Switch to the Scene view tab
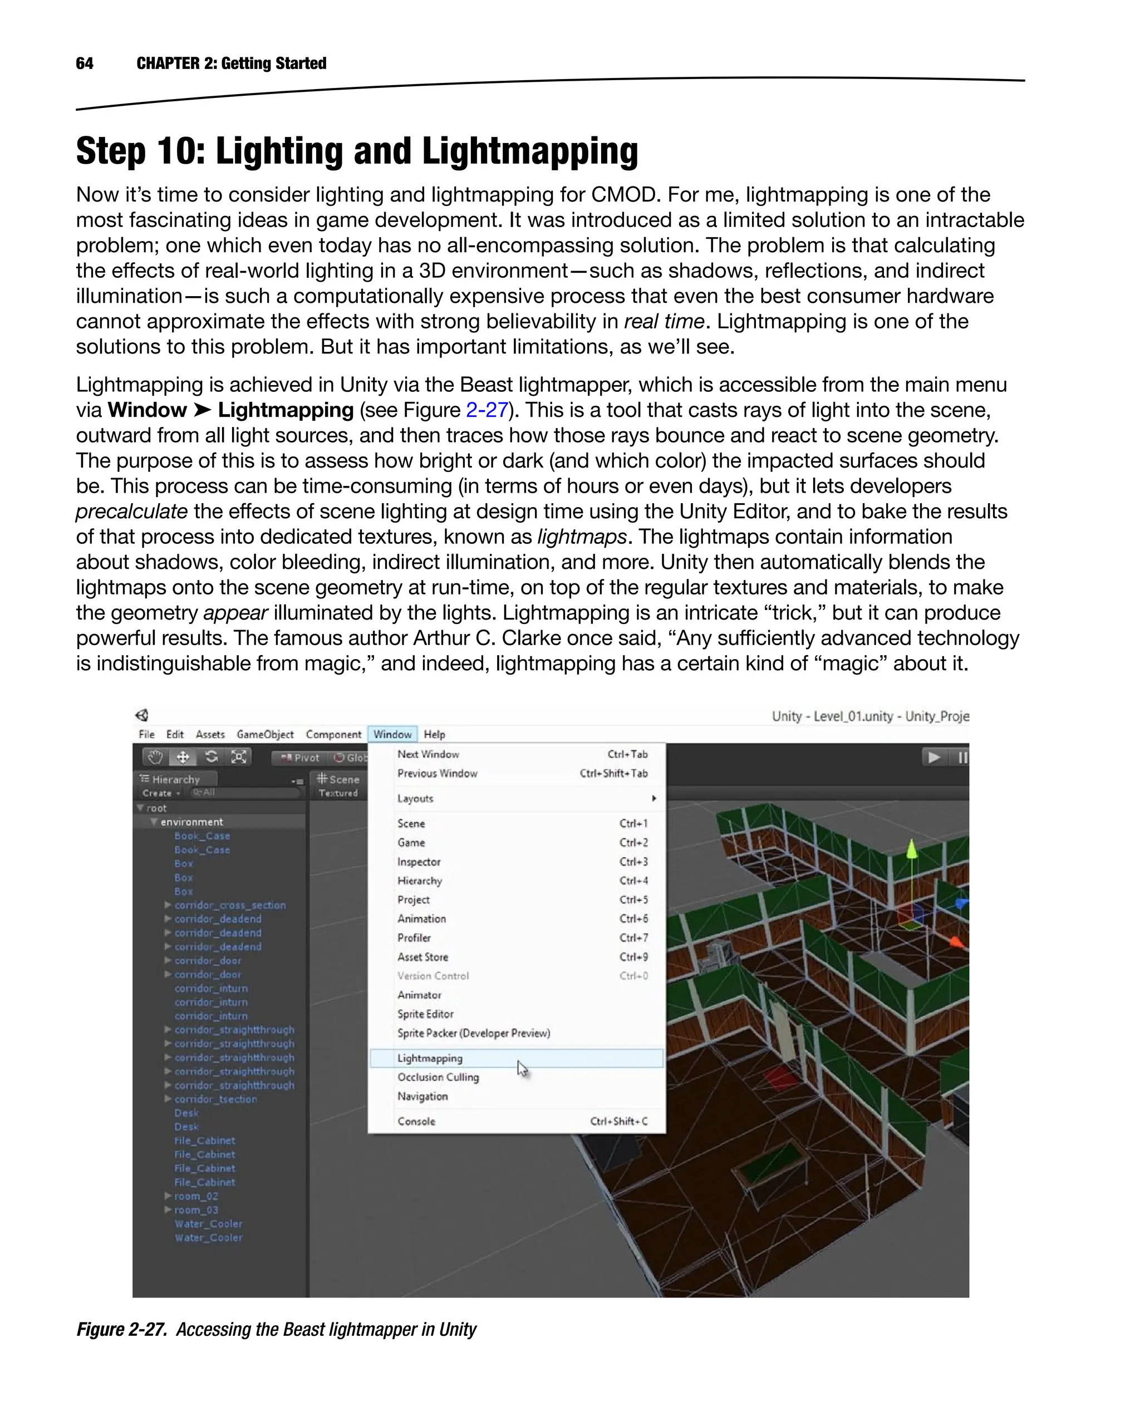The image size is (1140, 1406). tap(339, 779)
